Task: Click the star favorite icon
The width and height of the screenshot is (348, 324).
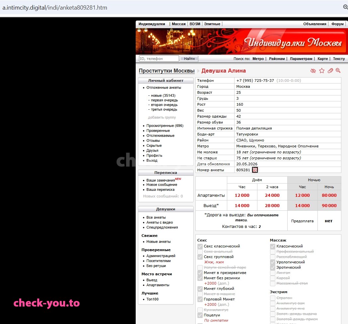Action: click(321, 71)
